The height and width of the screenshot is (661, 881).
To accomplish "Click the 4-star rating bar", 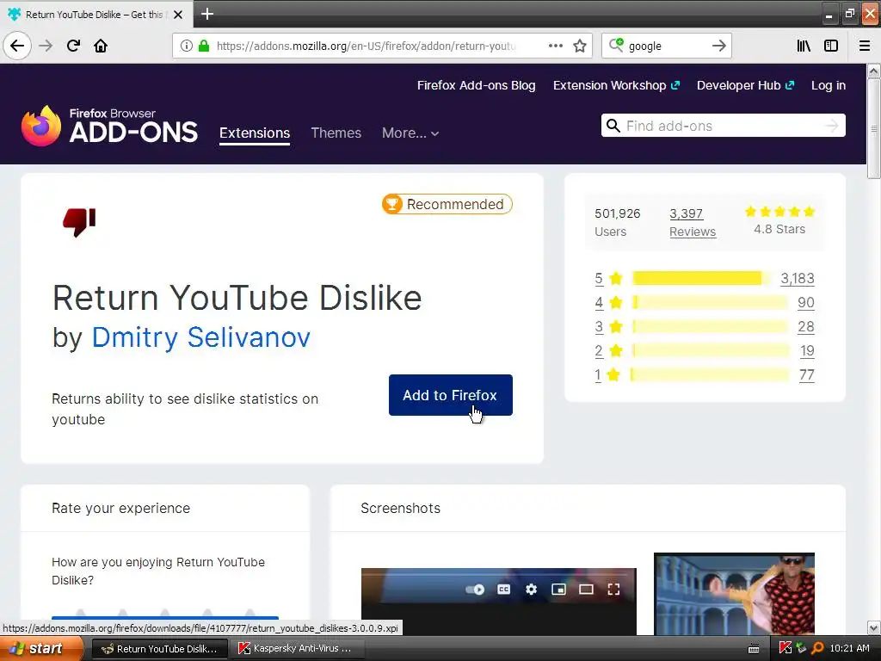I will tap(710, 302).
